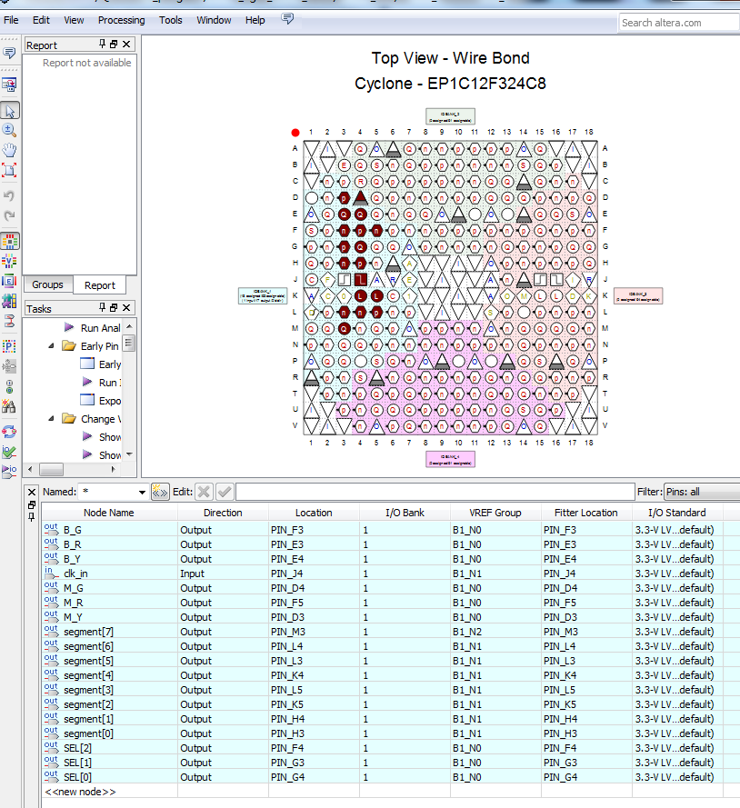Screen dimensions: 740x808
Task: Float the Tasks panel window
Action: (x=114, y=307)
